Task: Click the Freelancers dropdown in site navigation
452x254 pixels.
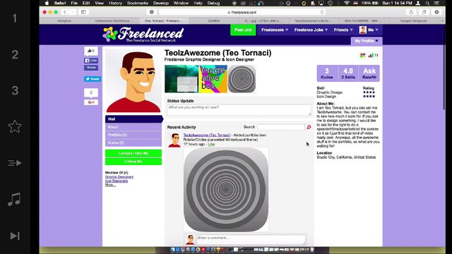Action: pyautogui.click(x=275, y=30)
